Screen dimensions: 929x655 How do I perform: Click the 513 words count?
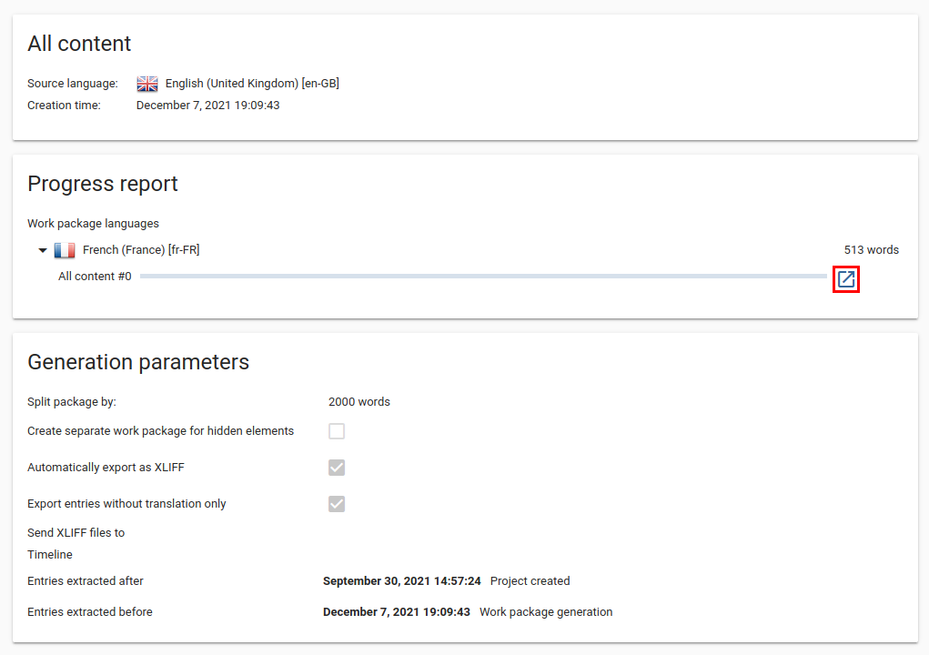[872, 249]
